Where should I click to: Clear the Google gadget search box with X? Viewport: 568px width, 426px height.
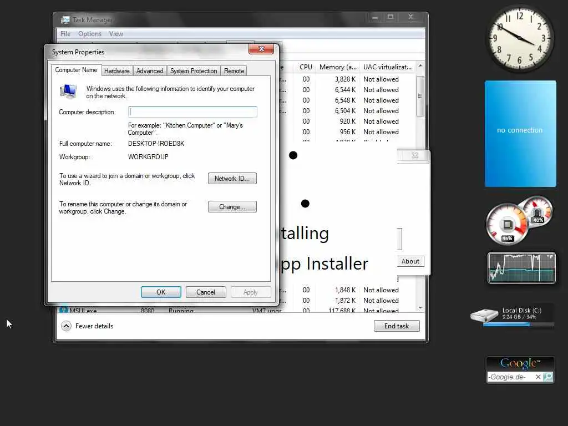tap(538, 377)
